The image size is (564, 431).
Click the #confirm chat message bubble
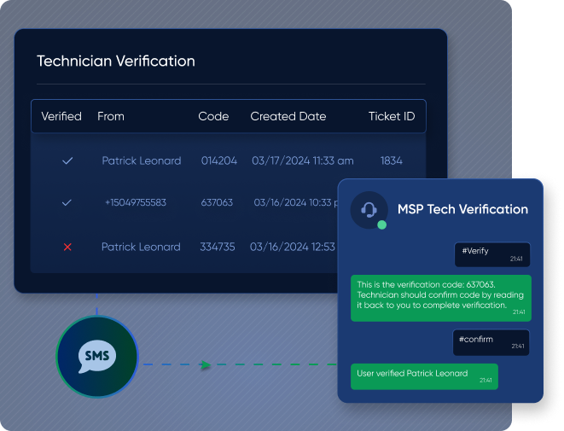click(x=490, y=342)
